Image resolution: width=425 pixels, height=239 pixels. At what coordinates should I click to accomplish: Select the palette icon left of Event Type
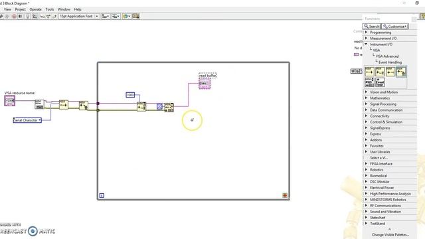click(369, 82)
